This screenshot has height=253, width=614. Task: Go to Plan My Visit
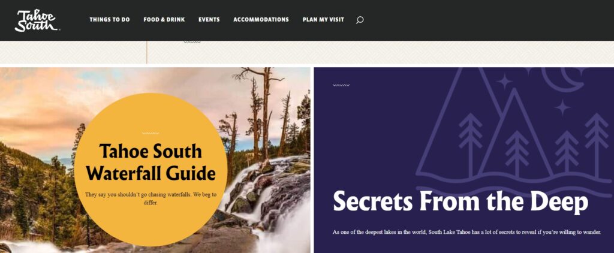tap(323, 20)
